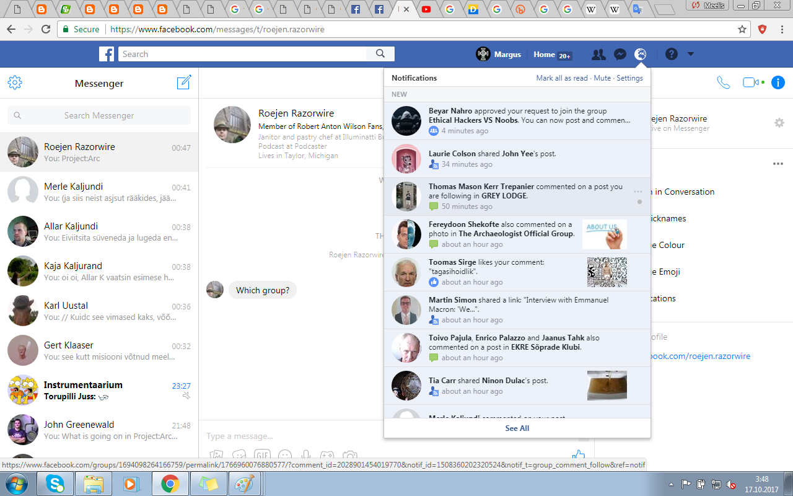Choose a GIF in message composer

[262, 456]
